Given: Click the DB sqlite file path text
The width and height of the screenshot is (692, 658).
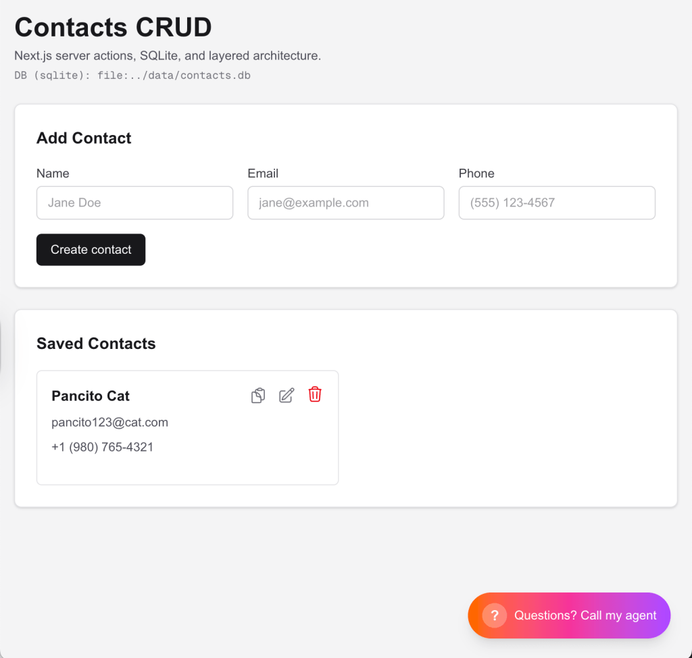Looking at the screenshot, I should pos(132,76).
